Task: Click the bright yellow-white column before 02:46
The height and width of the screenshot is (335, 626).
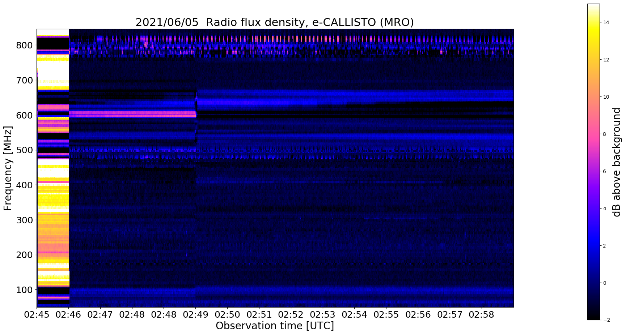Action: (53, 168)
